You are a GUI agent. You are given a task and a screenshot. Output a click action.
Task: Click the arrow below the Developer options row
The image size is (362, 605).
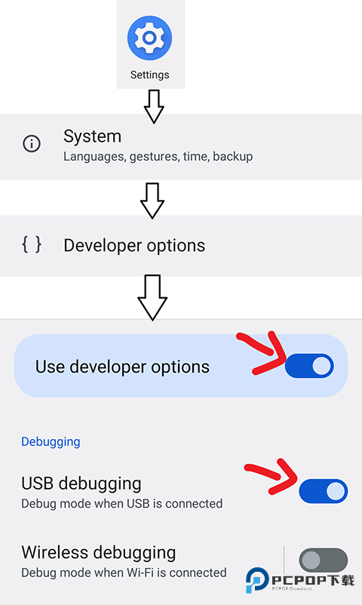152,297
